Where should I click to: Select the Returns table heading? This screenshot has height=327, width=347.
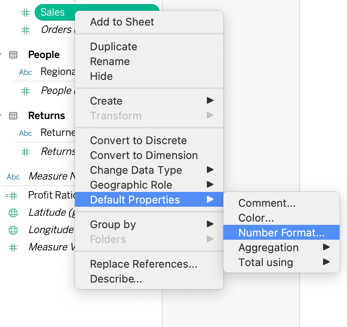[47, 116]
